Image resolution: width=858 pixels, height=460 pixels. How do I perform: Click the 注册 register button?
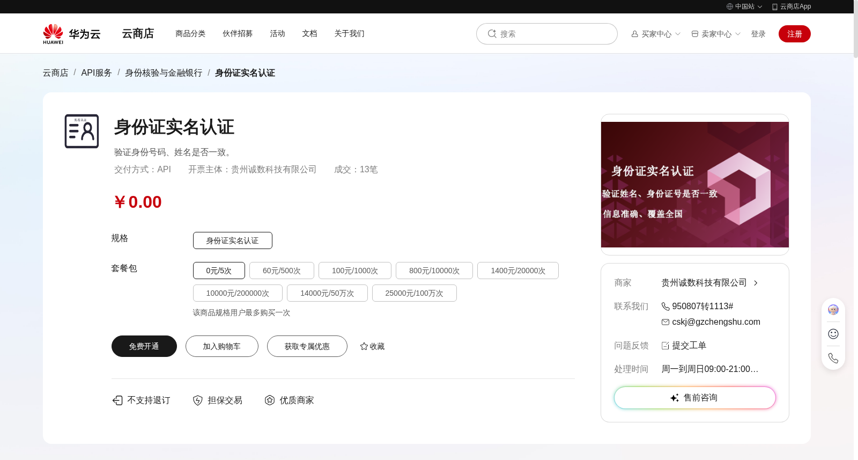click(795, 34)
